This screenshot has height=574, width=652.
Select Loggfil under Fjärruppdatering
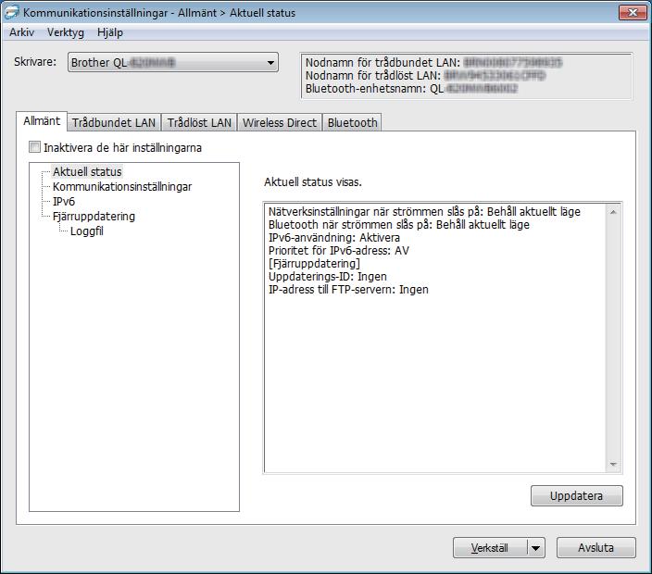(x=86, y=231)
